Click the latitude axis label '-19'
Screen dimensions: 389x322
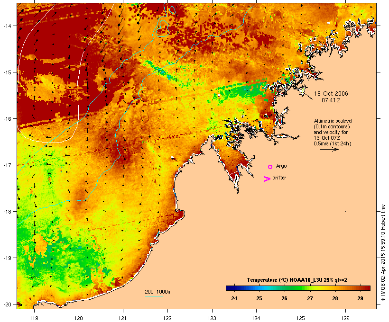click(x=7, y=258)
